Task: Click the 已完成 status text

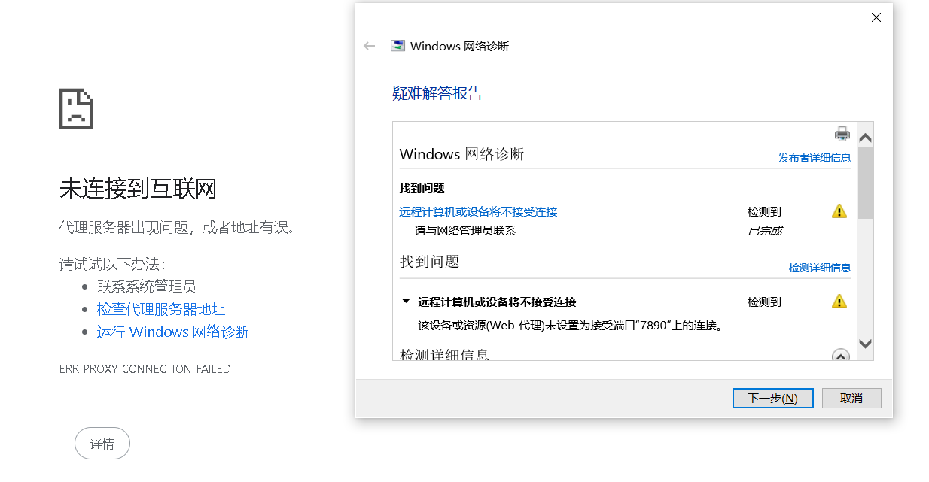Action: 765,231
